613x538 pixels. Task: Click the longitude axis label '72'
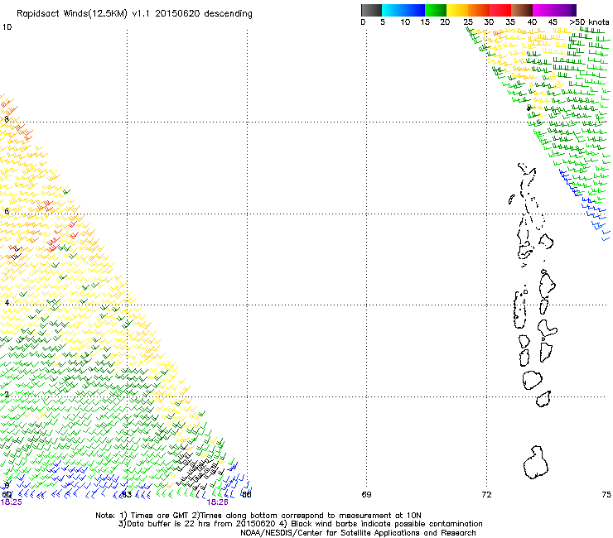coord(486,495)
